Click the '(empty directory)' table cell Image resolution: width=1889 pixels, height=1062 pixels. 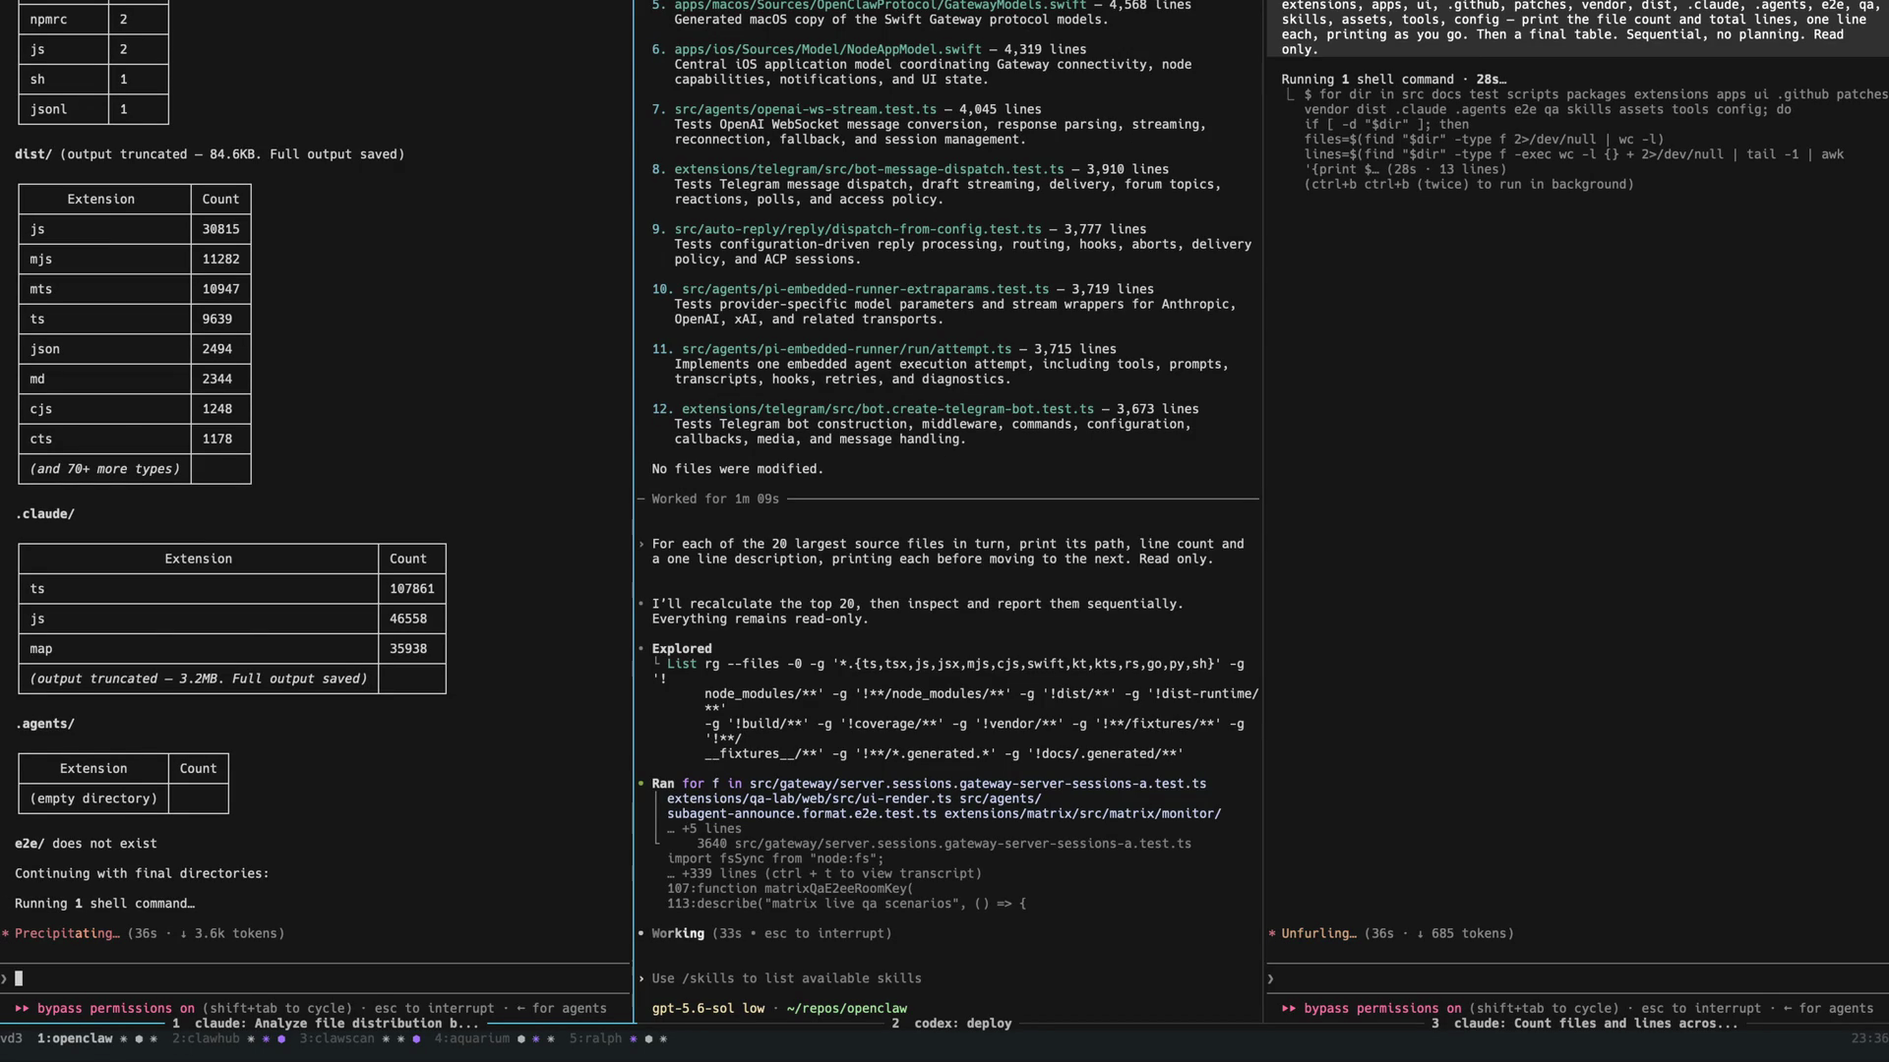coord(93,799)
